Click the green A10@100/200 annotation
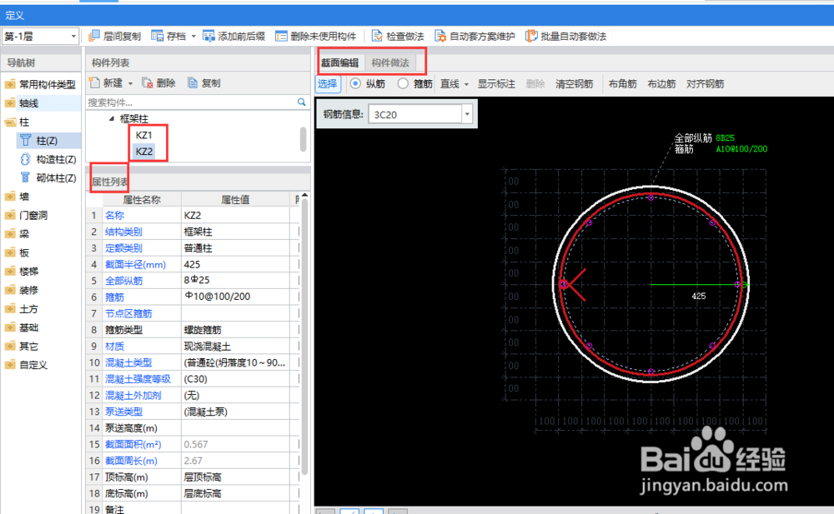This screenshot has width=834, height=514. click(x=741, y=149)
